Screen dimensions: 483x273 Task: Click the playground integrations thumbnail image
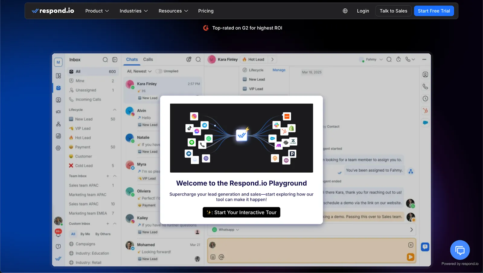pyautogui.click(x=241, y=138)
